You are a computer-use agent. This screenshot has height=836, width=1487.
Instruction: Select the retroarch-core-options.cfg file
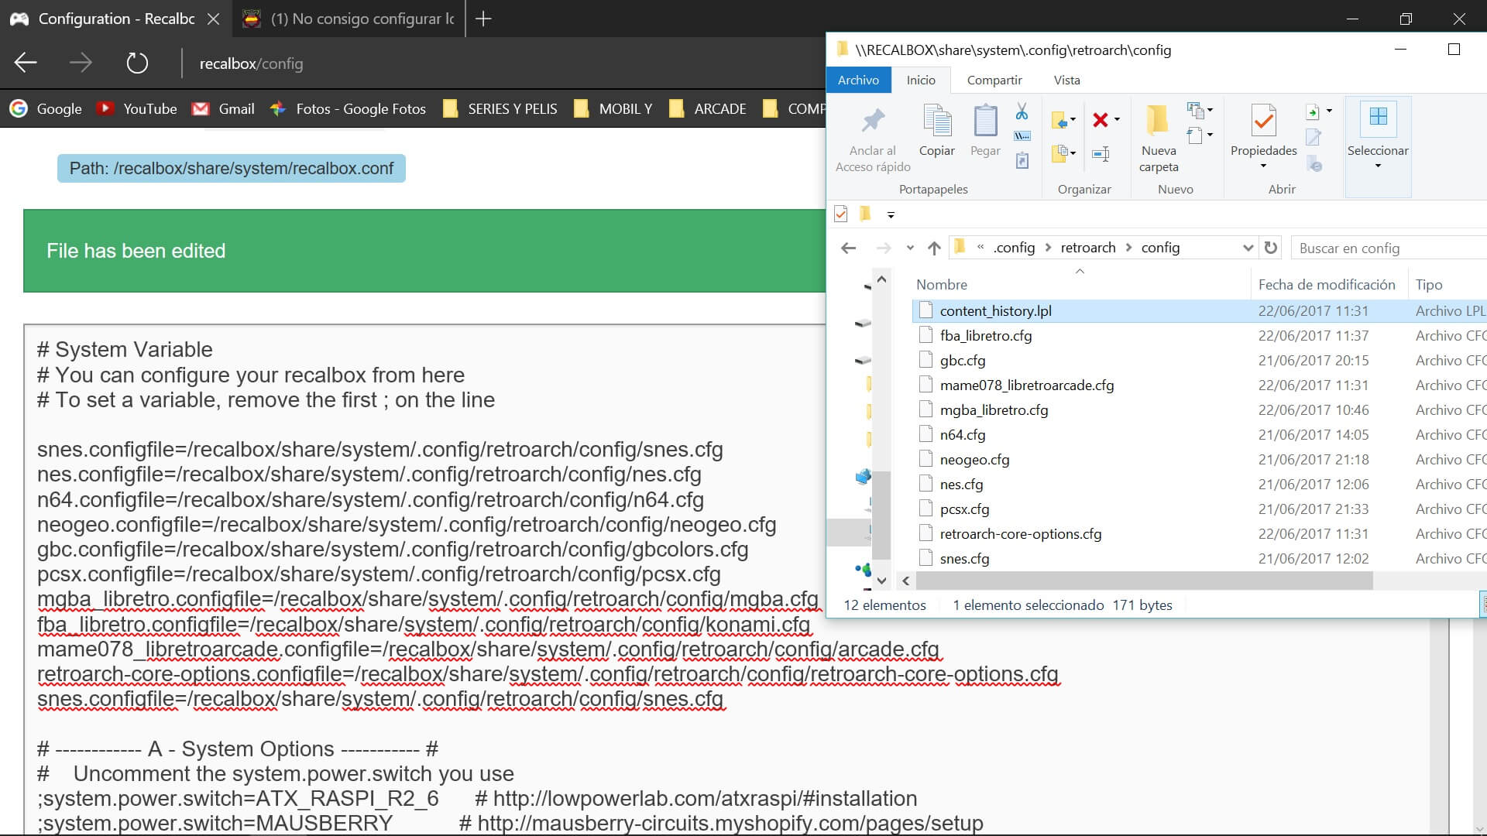[1020, 534]
